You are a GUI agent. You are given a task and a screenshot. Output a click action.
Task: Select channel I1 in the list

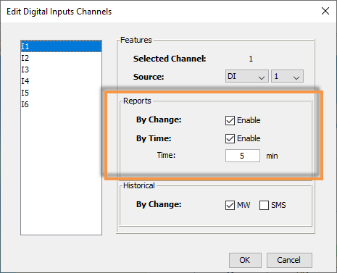(x=61, y=46)
